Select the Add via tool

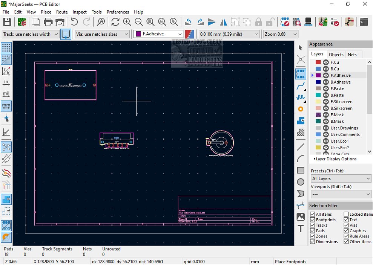click(x=301, y=109)
